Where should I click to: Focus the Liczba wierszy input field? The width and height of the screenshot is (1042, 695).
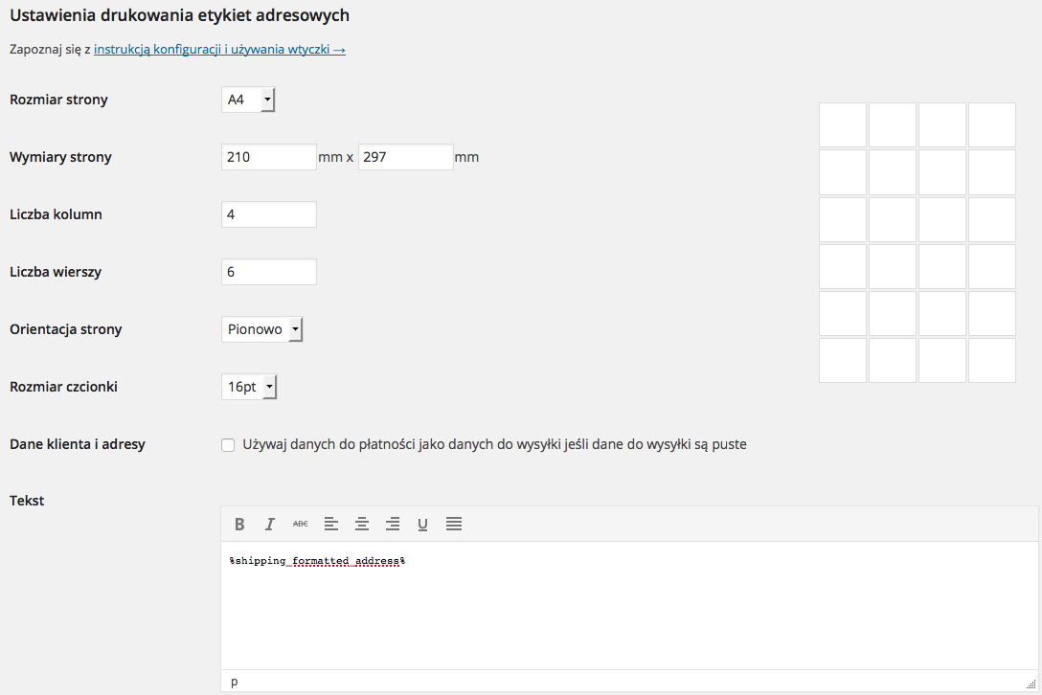(x=268, y=272)
